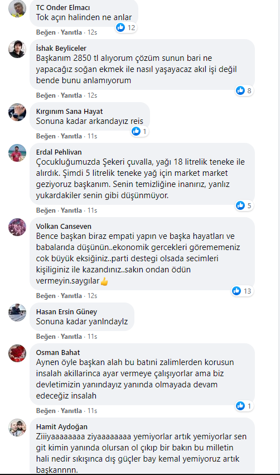
Task: Open İshak Beyliceler's avatar
Action: [17, 49]
